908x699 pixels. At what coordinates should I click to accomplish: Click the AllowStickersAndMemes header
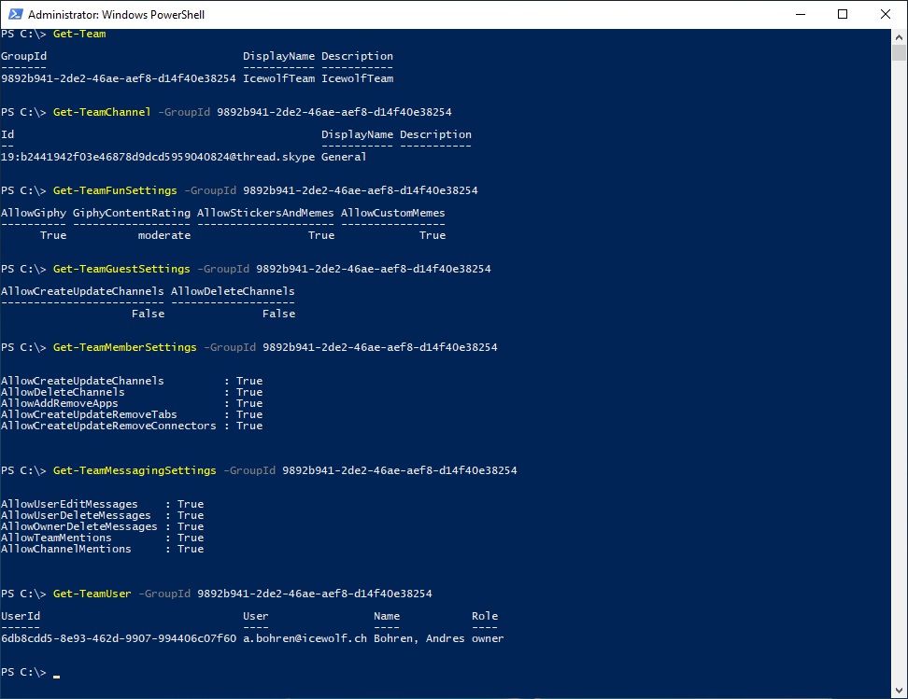(266, 213)
